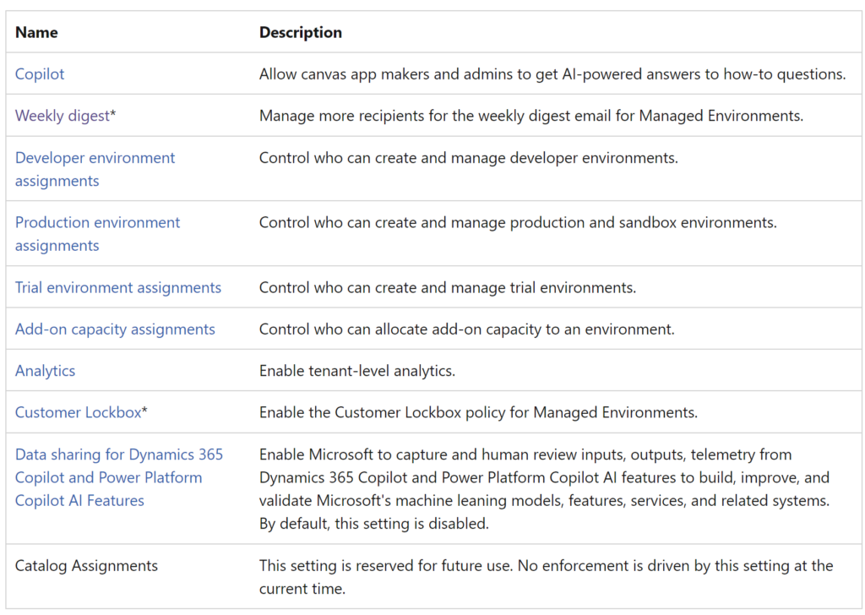Select the allocate add-on capacity description

pos(466,329)
